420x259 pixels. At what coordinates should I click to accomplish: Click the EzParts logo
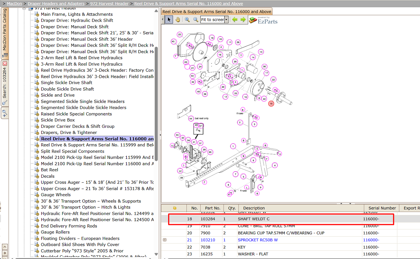tap(263, 20)
